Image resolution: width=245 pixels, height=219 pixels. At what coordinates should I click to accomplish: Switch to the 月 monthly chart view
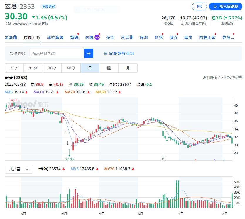(x=127, y=68)
